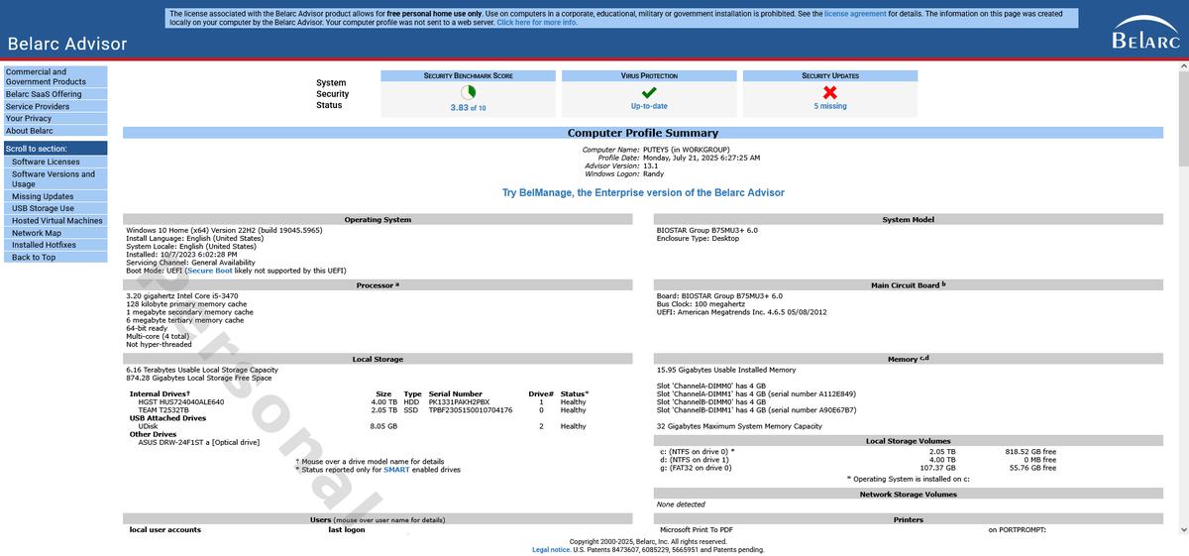Click 'g: (FAT32 on drive 0)' volume row
Viewport: 1189px width, 556px height.
point(858,468)
